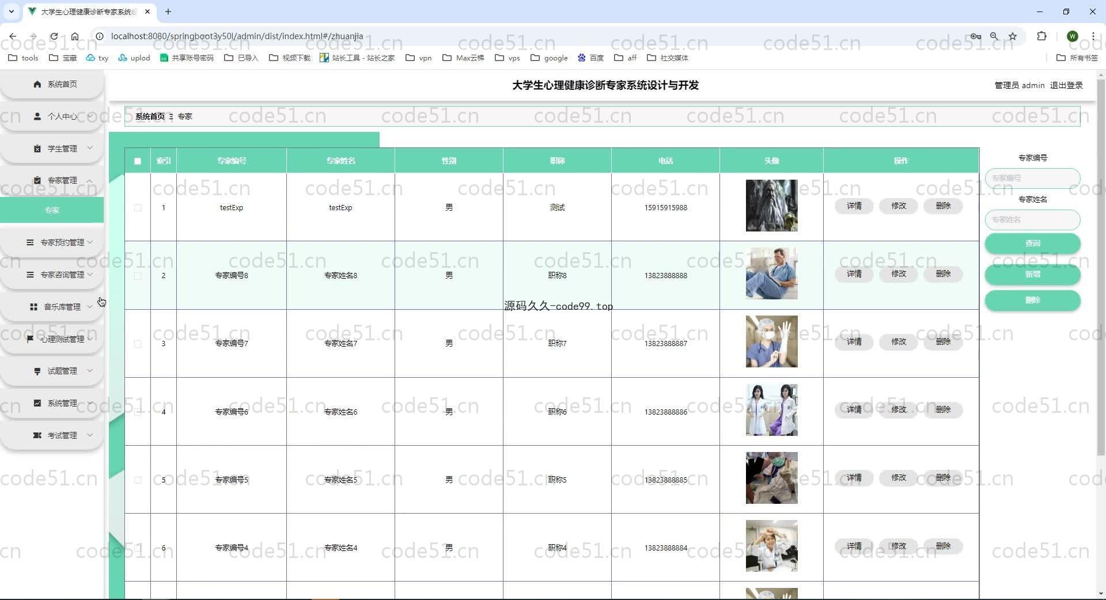Open the 所有书签 folder
Image resolution: width=1106 pixels, height=600 pixels.
click(1077, 58)
